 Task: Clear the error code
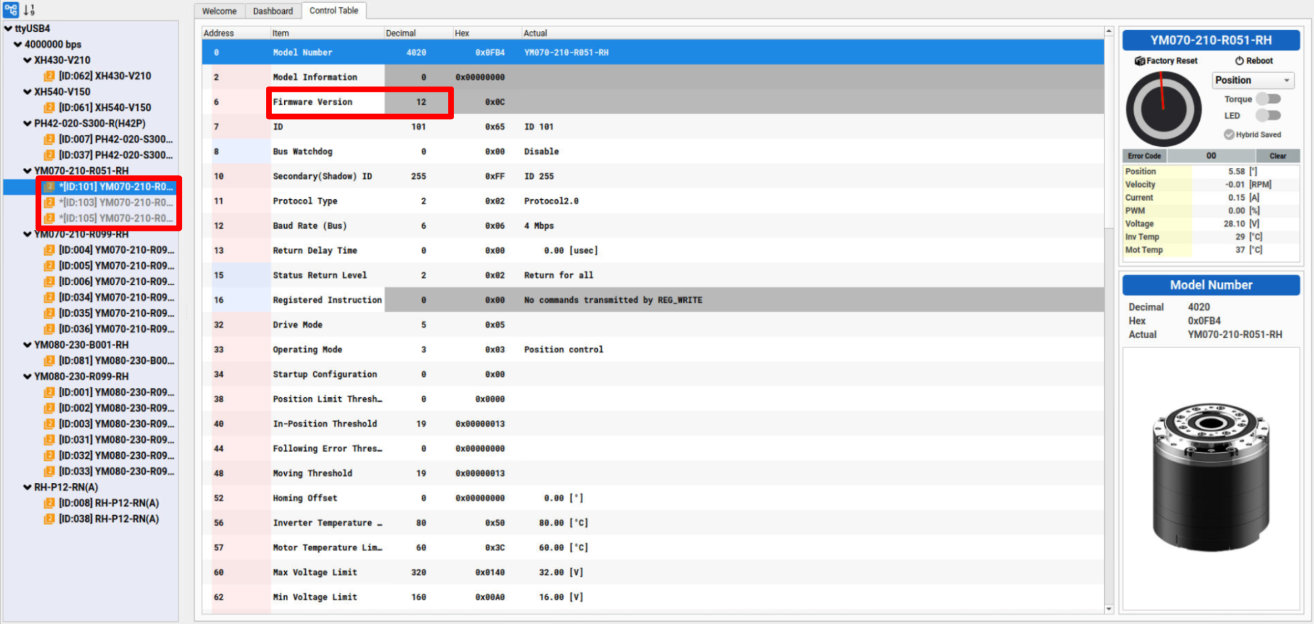click(1277, 156)
